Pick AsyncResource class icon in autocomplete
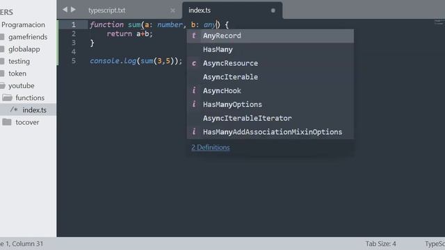Screen dimensions: 445x250 tap(194, 63)
